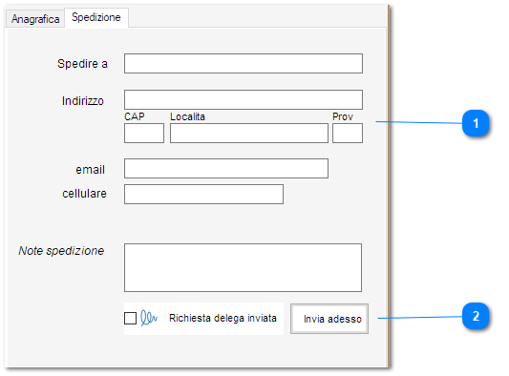Select the Spedizione tab
Viewport: 509px width, 376px height.
coord(96,17)
